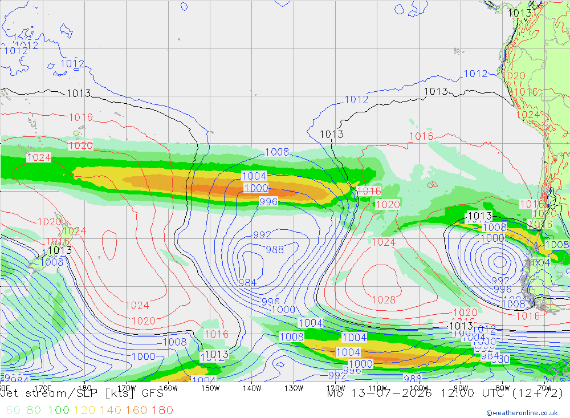Click the green '100' legend value
Image resolution: width=570 pixels, height=418 pixels.
click(59, 410)
